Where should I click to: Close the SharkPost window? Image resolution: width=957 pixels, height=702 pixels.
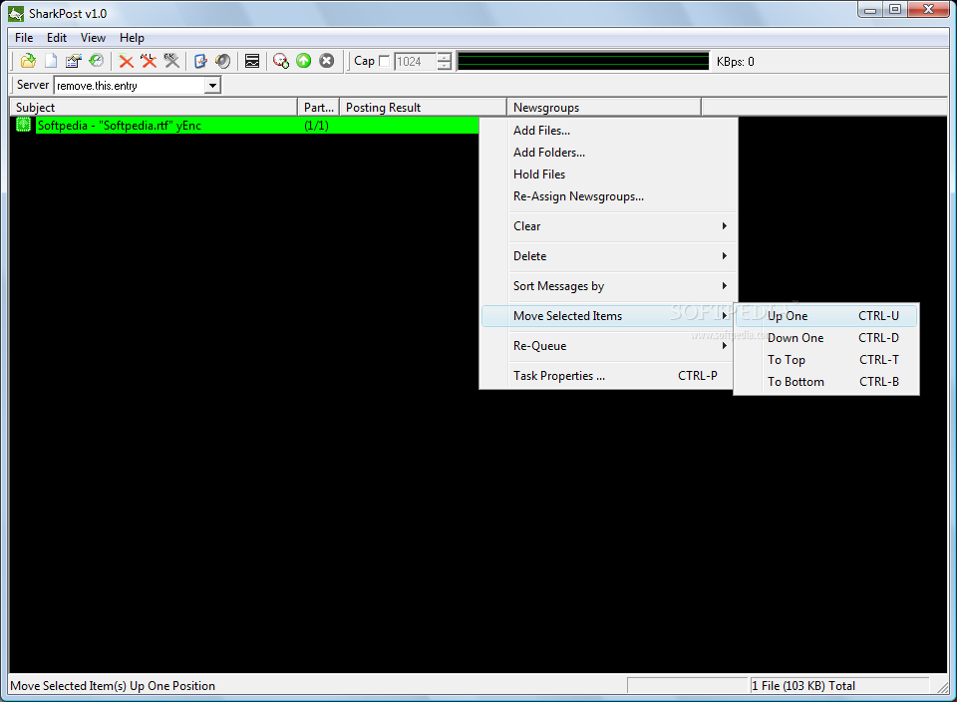(928, 9)
